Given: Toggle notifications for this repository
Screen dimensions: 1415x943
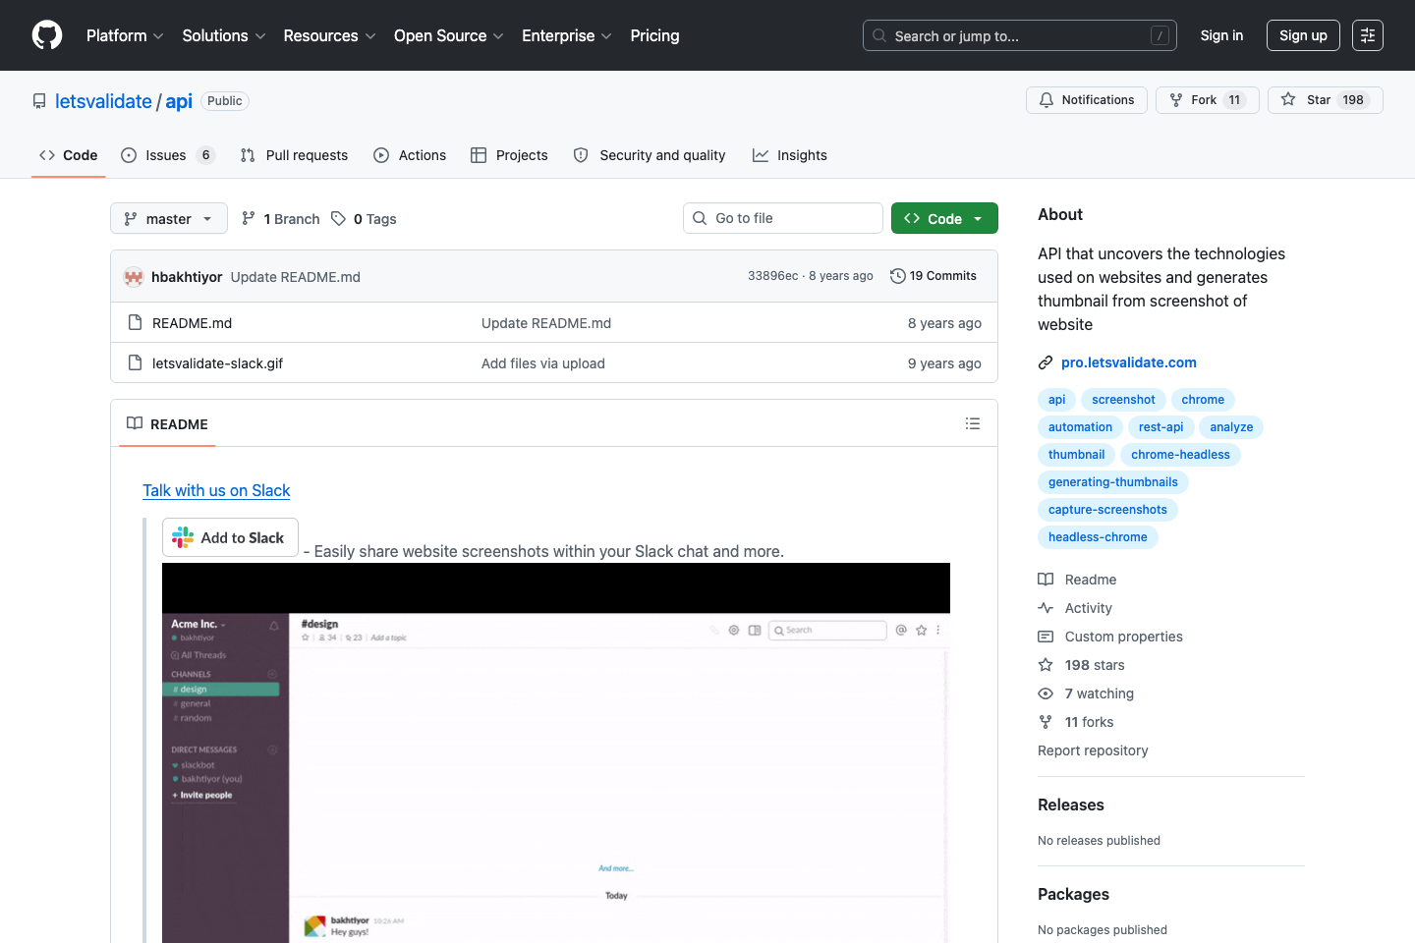Looking at the screenshot, I should click(1086, 99).
